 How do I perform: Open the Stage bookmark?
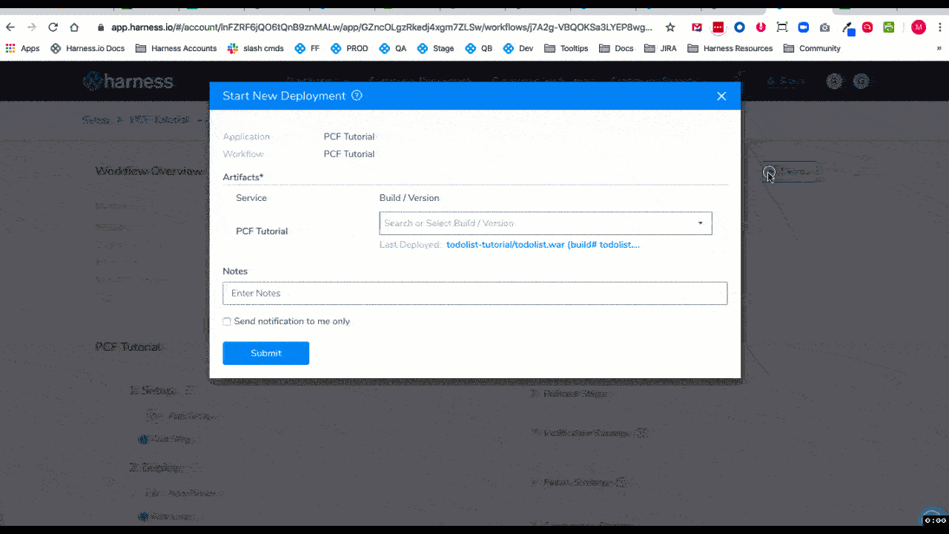tap(436, 48)
